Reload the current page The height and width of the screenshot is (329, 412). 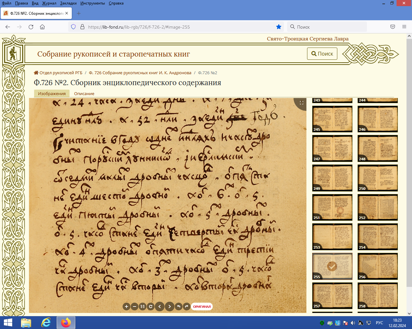pos(31,27)
